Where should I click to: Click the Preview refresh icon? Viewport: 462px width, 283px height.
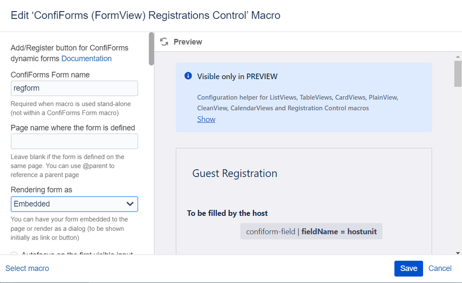coord(164,42)
